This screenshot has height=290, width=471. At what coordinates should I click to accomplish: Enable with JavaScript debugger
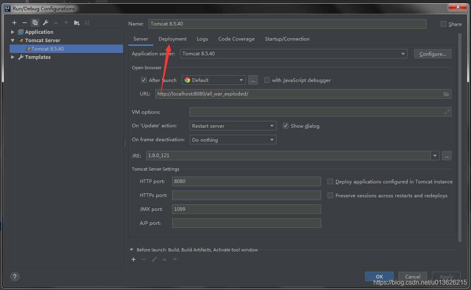(267, 80)
